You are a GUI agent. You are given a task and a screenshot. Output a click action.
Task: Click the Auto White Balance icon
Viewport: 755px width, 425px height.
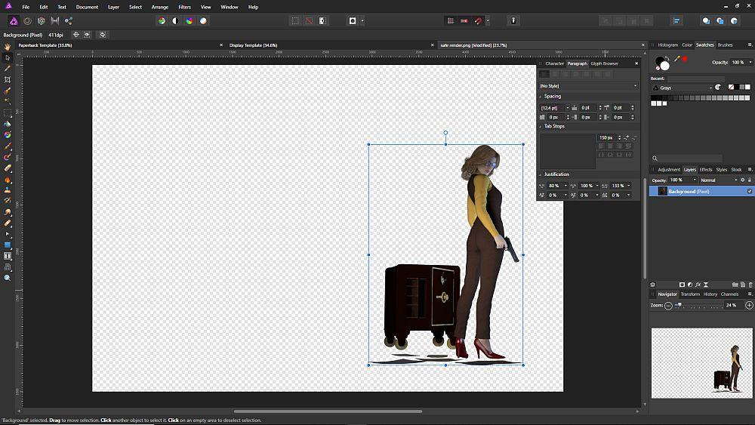202,21
